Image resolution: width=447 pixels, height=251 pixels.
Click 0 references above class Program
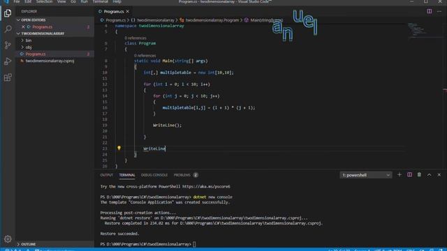click(135, 38)
